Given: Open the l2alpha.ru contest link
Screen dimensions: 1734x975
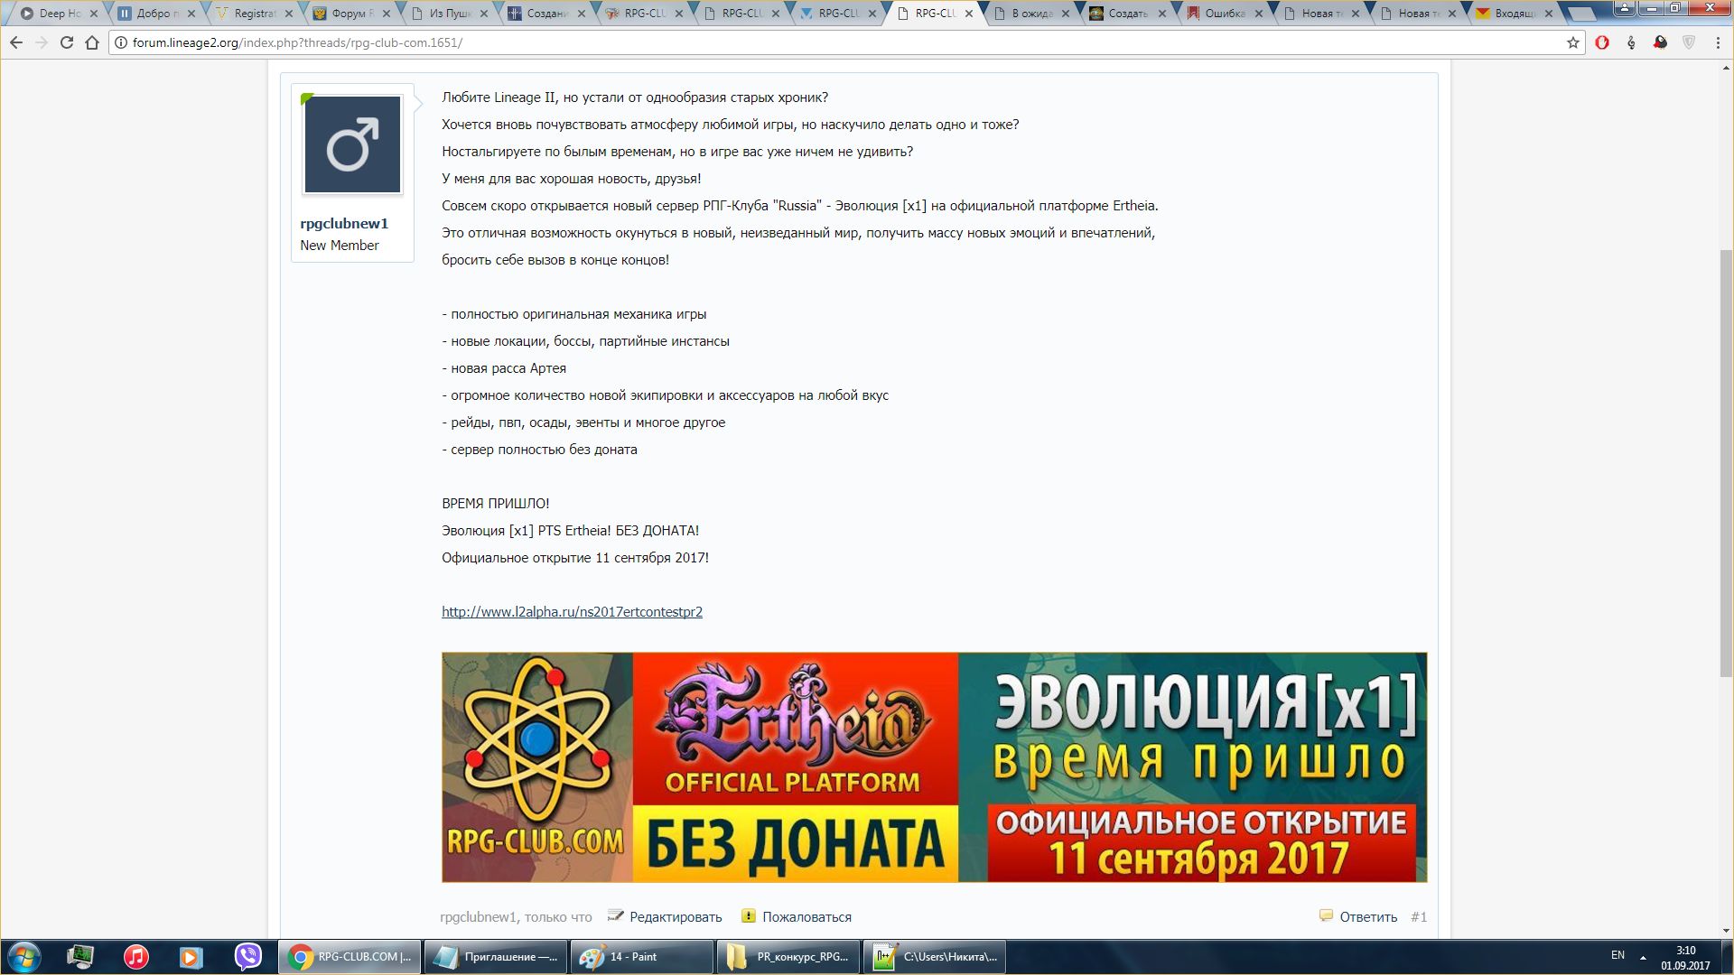Looking at the screenshot, I should point(572,612).
